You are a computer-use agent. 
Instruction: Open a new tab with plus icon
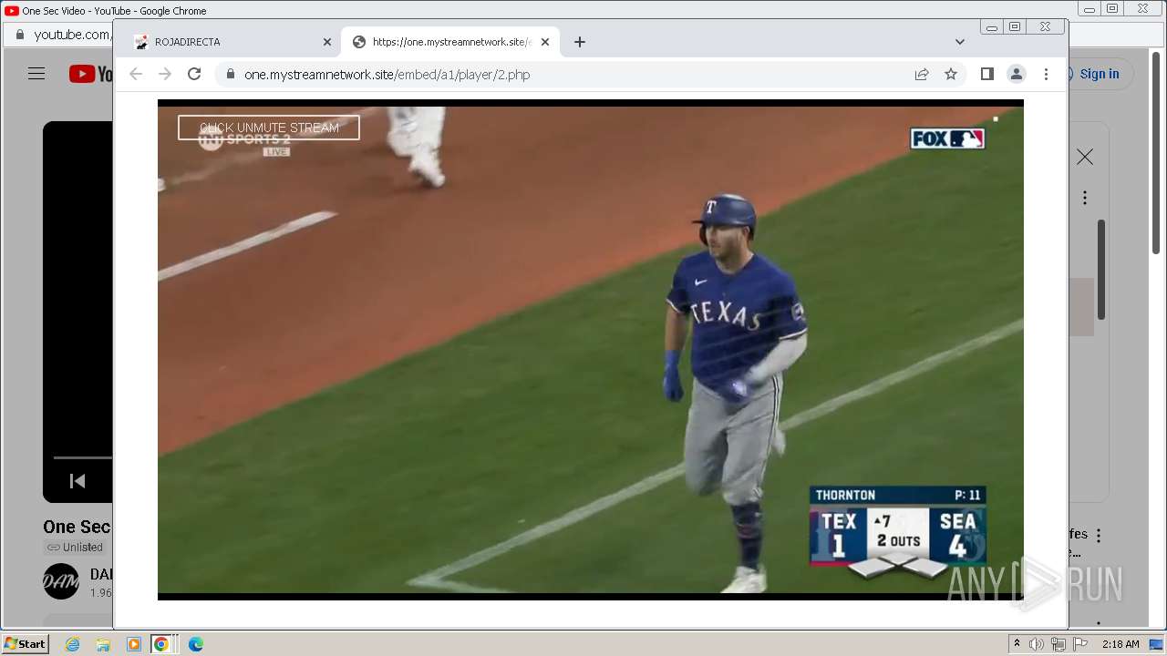coord(580,42)
